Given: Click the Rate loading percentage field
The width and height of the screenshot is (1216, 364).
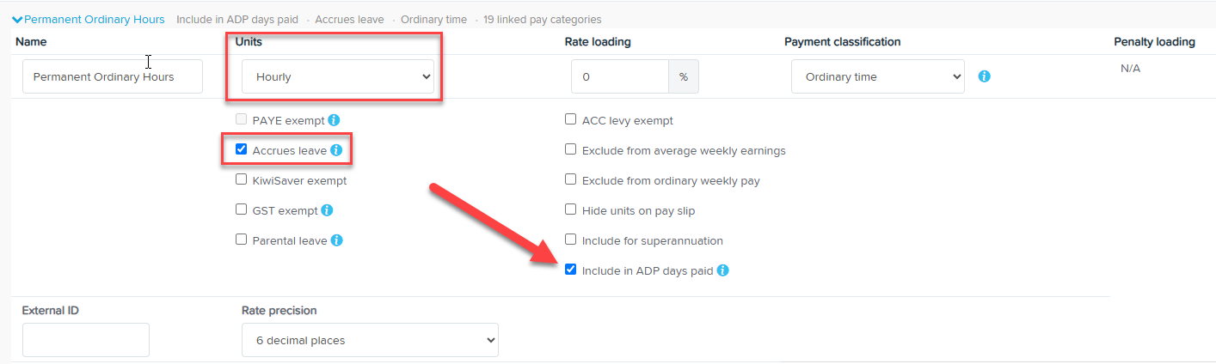Looking at the screenshot, I should [x=619, y=77].
